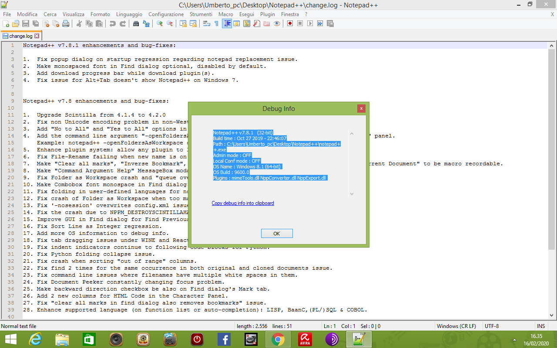
Task: Click inside the debug info text box
Action: [x=280, y=164]
